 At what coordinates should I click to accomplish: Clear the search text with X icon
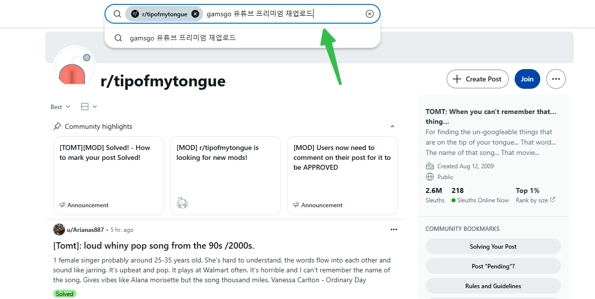[x=370, y=14]
